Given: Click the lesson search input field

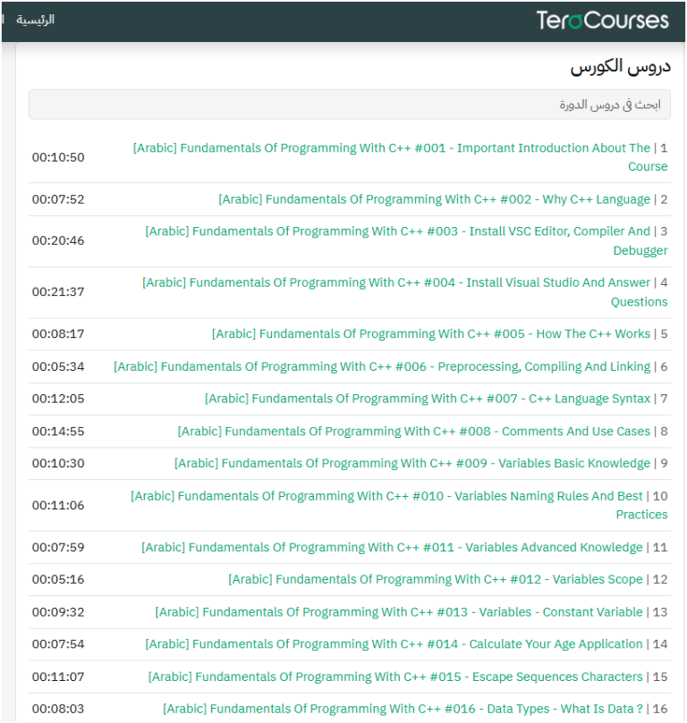Looking at the screenshot, I should click(x=349, y=105).
